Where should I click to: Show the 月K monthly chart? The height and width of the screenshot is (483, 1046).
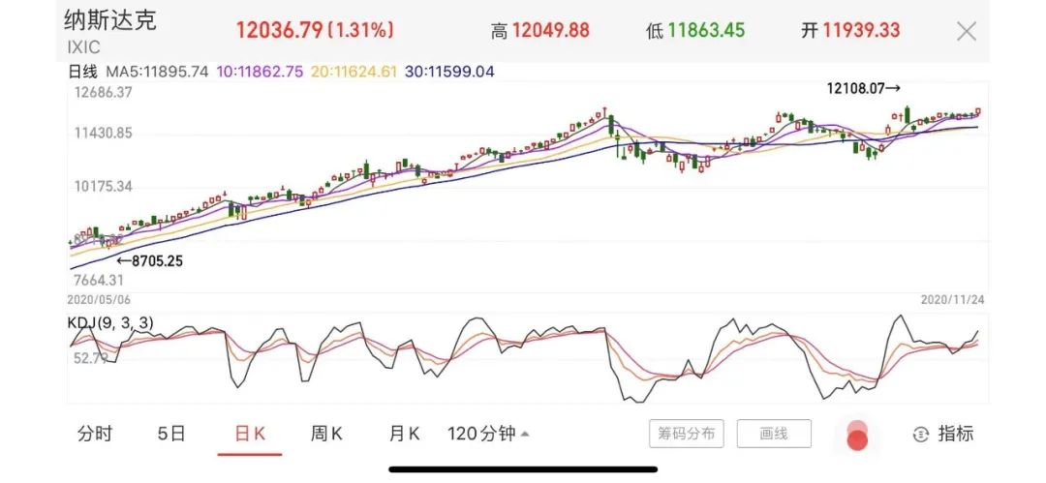(x=403, y=434)
